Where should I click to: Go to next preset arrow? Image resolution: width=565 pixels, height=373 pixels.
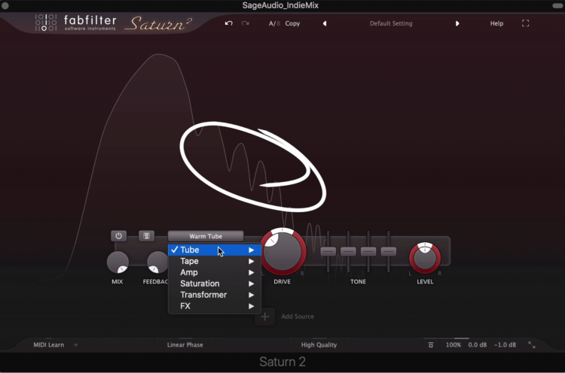coord(457,23)
